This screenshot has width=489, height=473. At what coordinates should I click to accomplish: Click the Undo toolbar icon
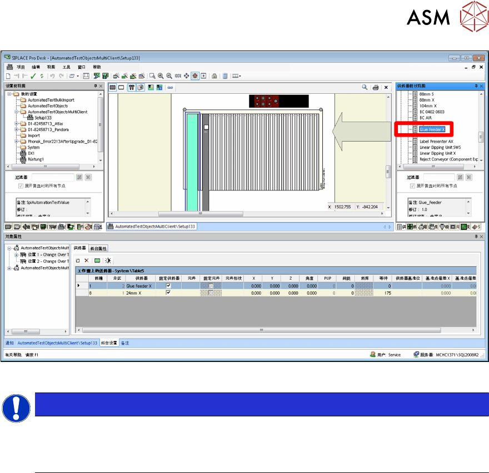click(52, 76)
